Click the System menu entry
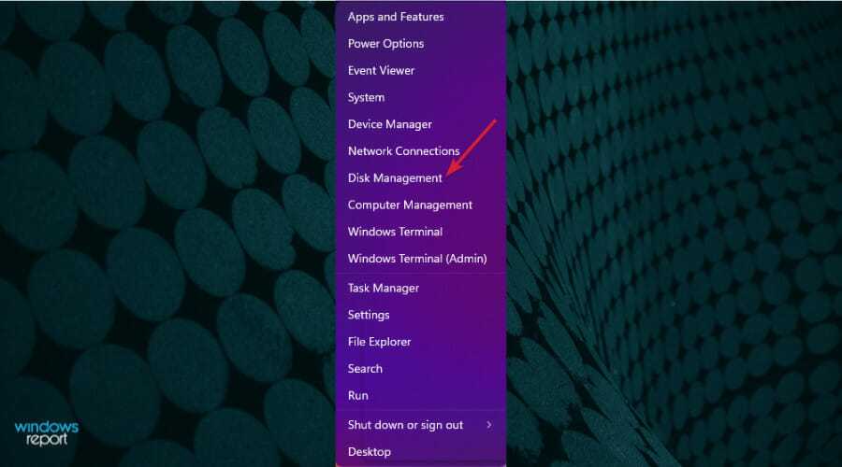 coord(366,97)
